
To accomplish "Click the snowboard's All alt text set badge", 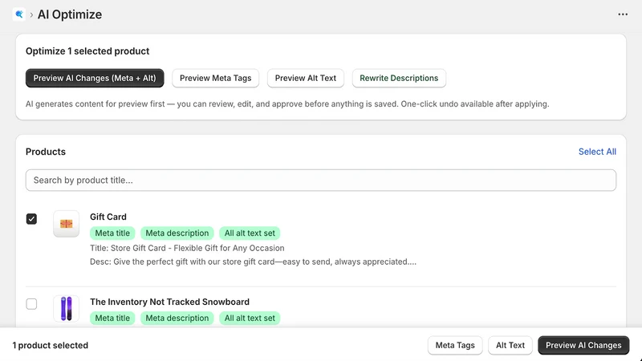I will pos(250,318).
